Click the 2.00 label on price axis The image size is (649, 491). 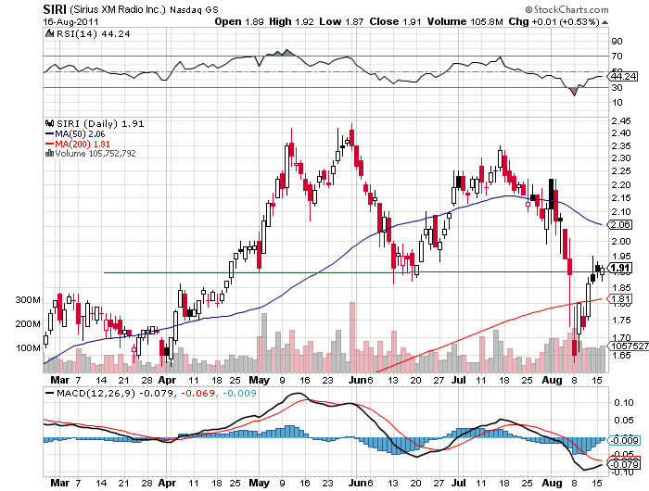[x=621, y=242]
